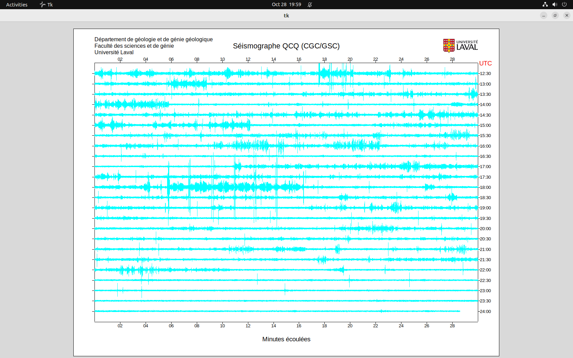The width and height of the screenshot is (573, 358).
Task: Click minute tick 02 on the upper axis
Action: [x=120, y=59]
